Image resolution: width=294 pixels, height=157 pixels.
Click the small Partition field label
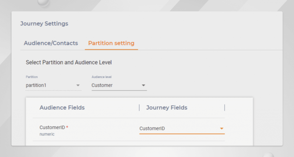32,77
